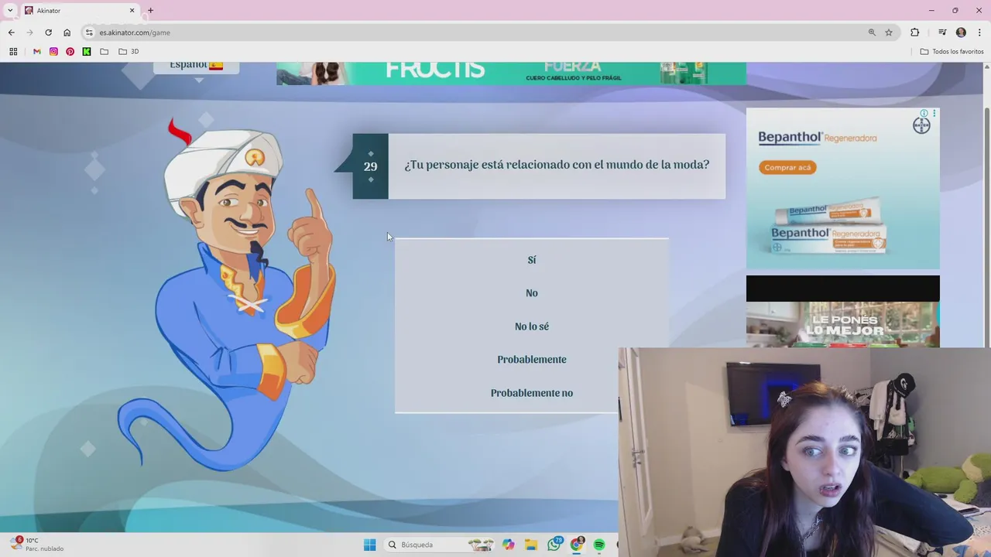Screen dimensions: 991x557
Task: Choose the 'Probablemente no' answer
Action: tap(531, 393)
